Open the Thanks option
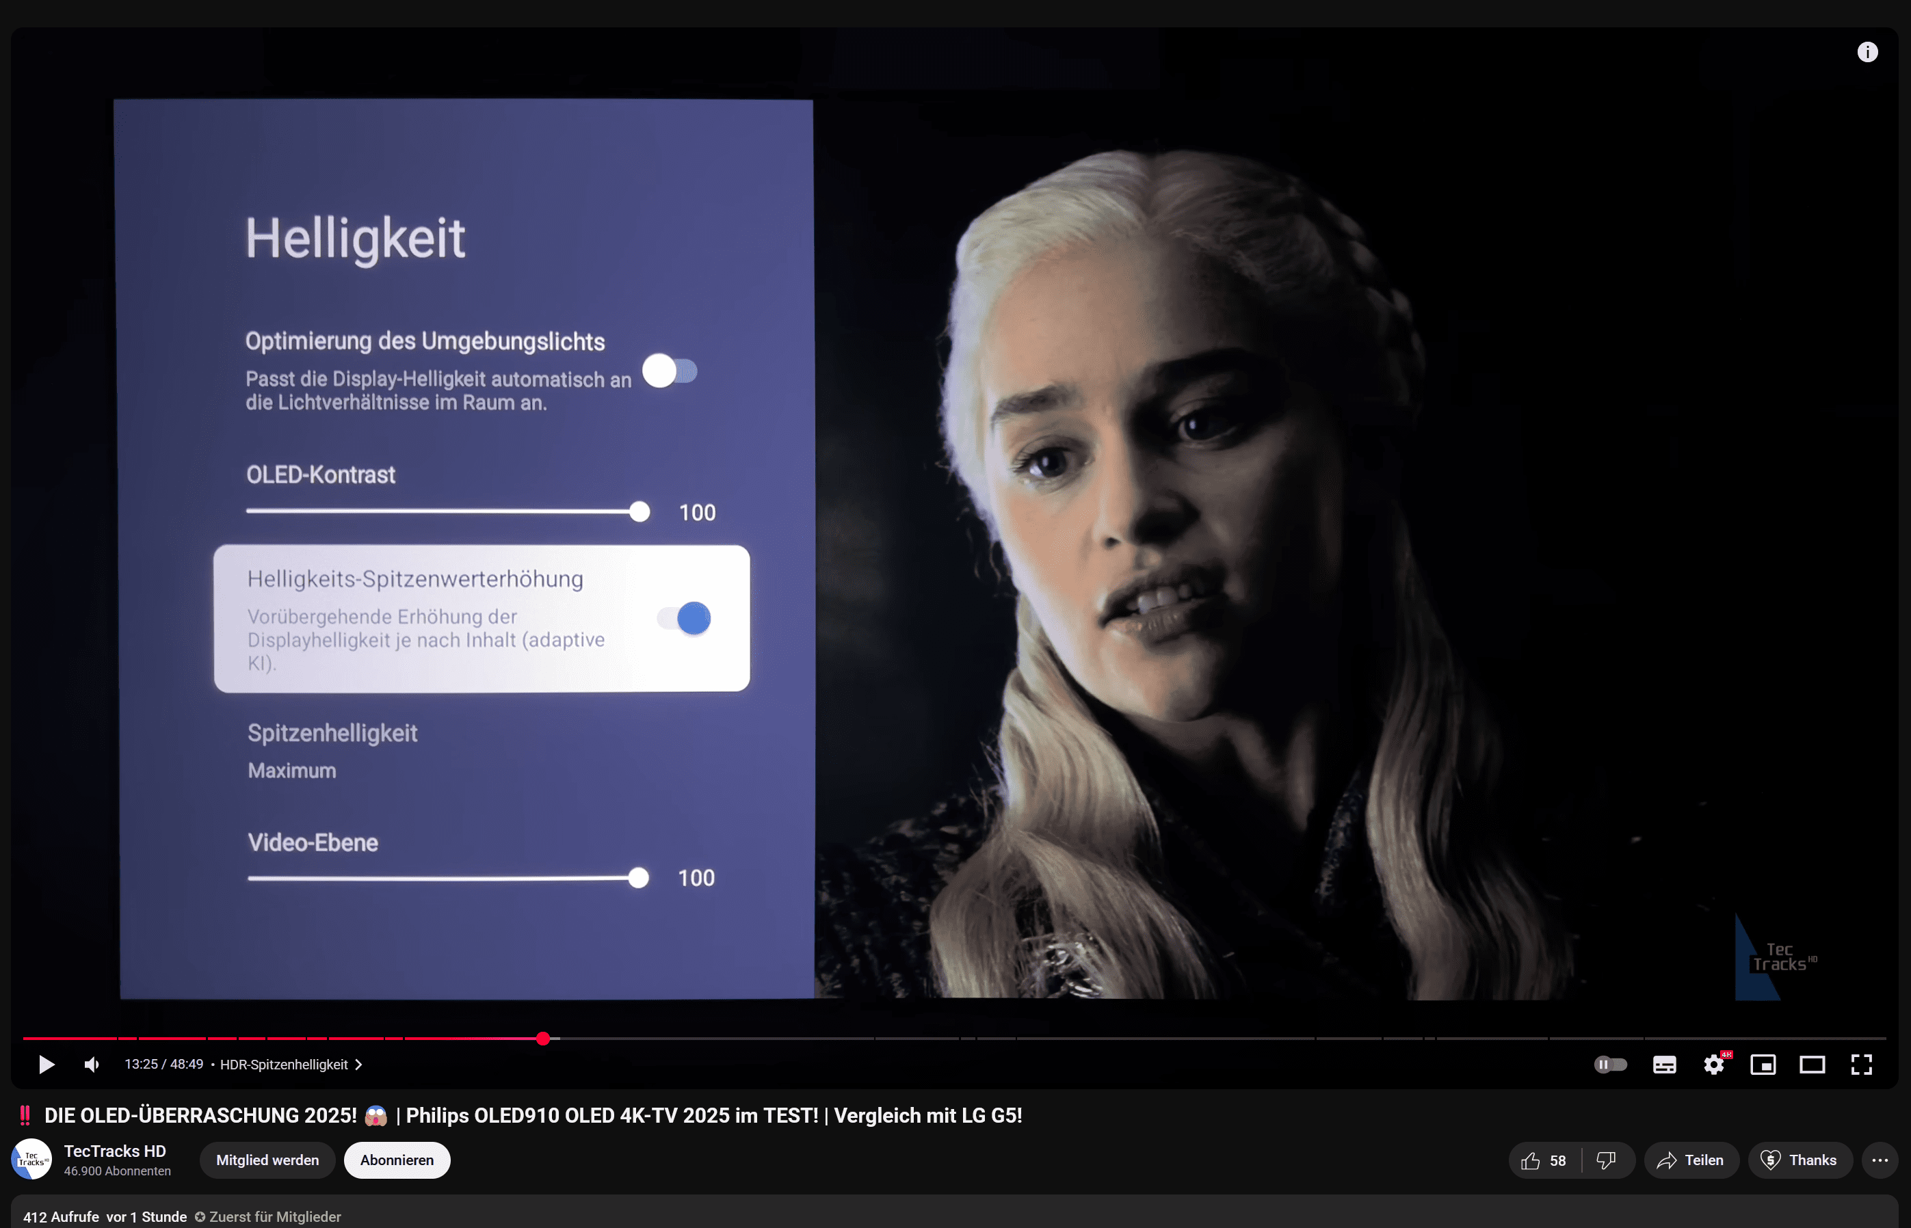Viewport: 1911px width, 1228px height. tap(1800, 1160)
